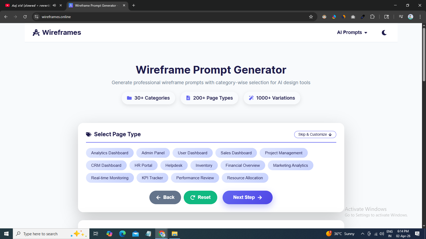The image size is (426, 239).
Task: Bookmark this page with the star icon
Action: coord(311,16)
